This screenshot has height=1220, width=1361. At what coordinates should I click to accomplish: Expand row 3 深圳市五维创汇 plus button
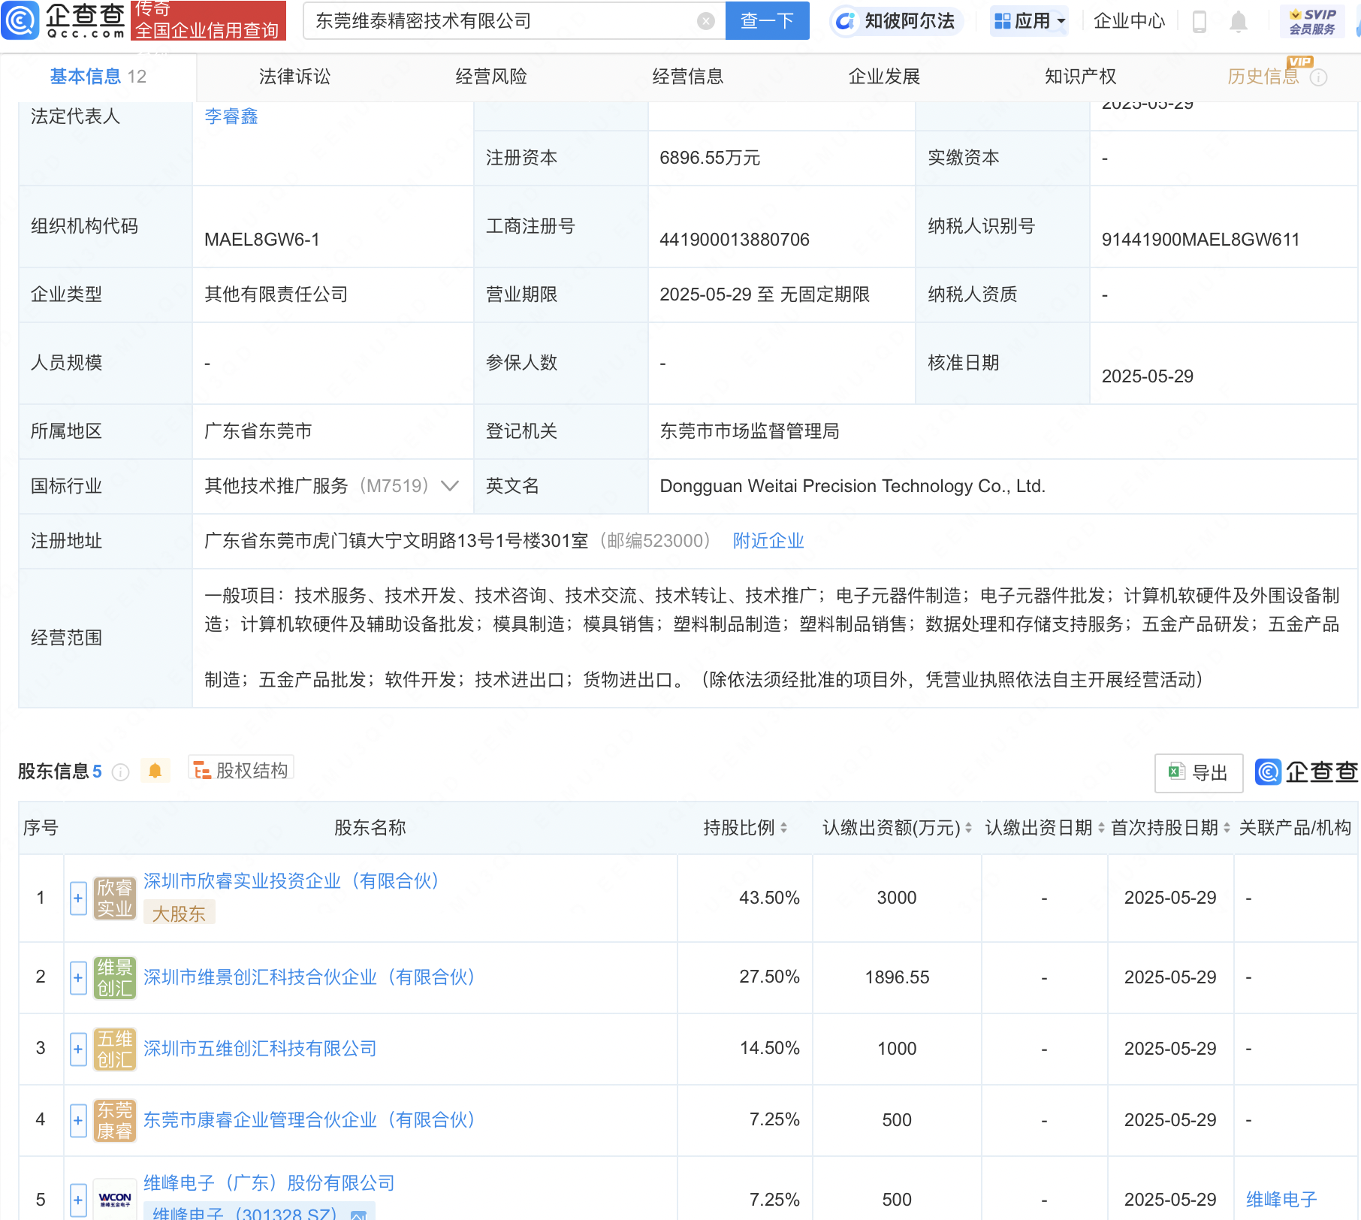tap(78, 1049)
